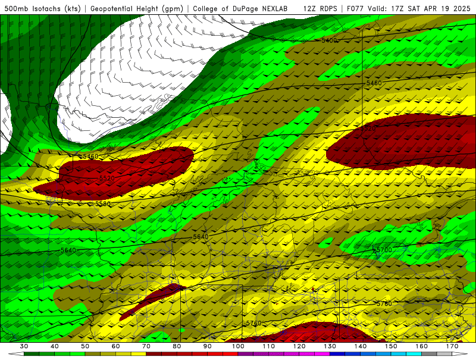476x357 pixels.
Task: Click the 80 tick label on the color scale
Action: pyautogui.click(x=177, y=346)
